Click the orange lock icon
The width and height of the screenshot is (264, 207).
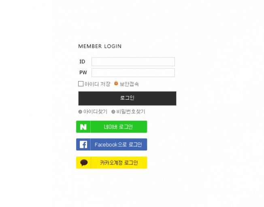click(116, 83)
